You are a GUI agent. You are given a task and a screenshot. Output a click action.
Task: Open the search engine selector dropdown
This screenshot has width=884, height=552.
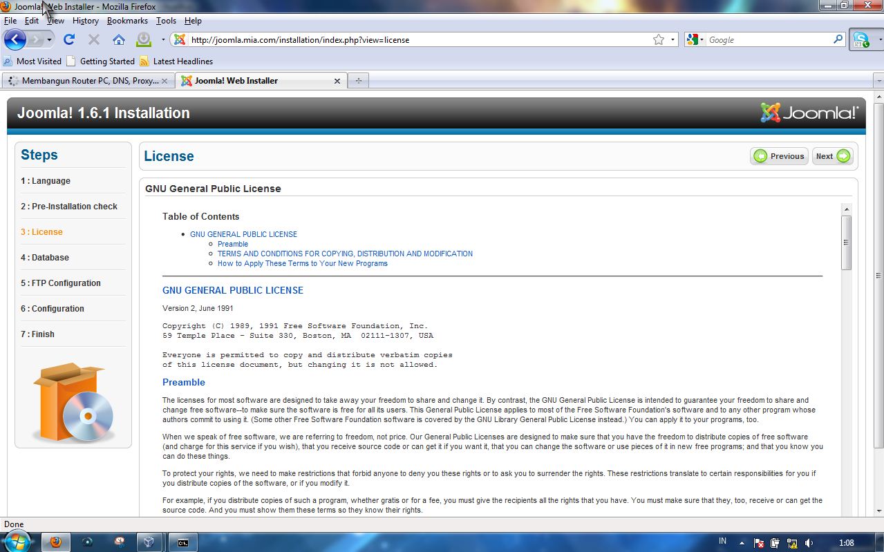pyautogui.click(x=703, y=40)
